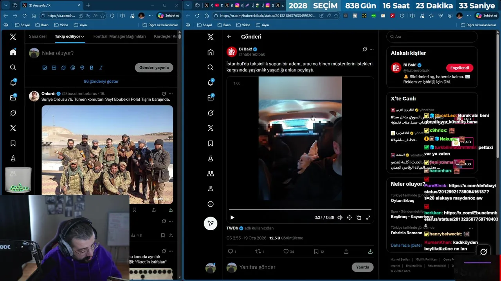Add the left window page to favorites
This screenshot has height=281, width=501.
point(103,16)
